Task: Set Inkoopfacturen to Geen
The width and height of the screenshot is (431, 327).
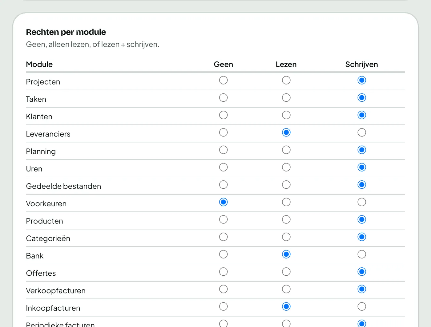Action: click(x=224, y=307)
